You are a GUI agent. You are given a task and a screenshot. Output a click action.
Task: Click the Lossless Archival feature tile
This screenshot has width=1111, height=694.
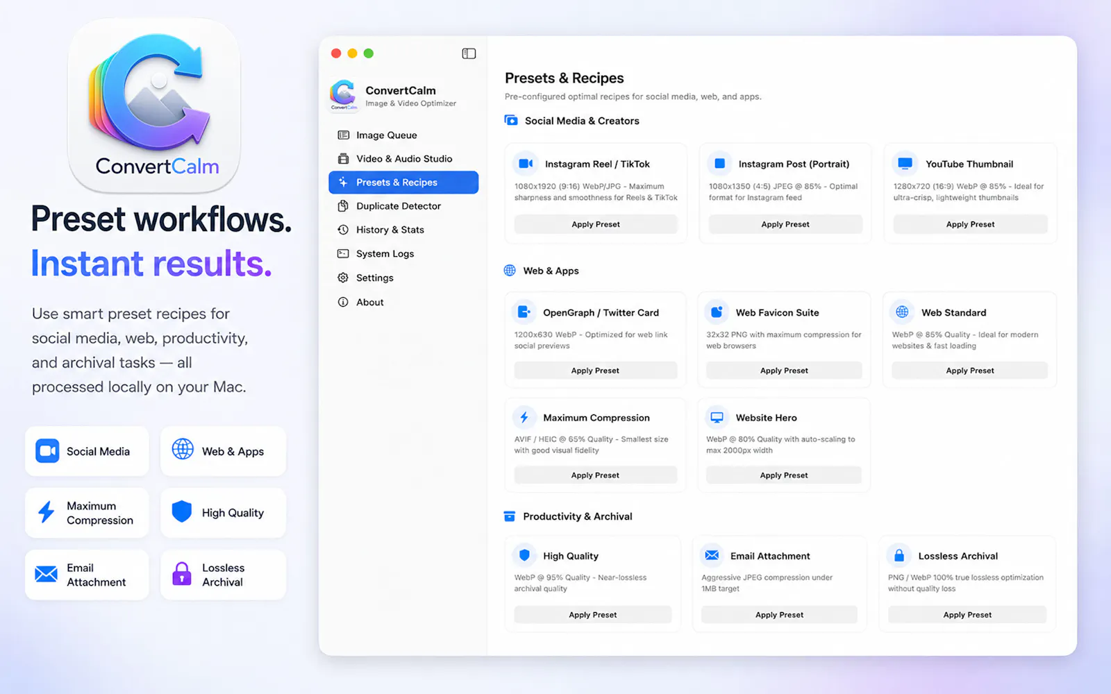(x=223, y=575)
